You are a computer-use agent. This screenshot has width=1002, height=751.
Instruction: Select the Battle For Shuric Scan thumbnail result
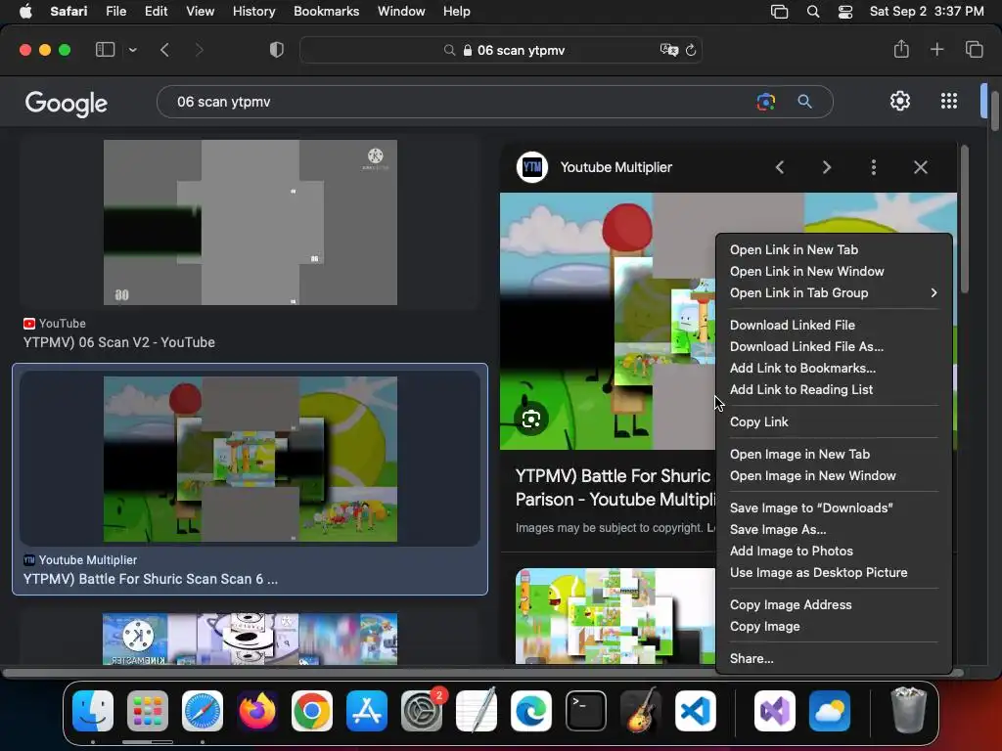point(250,459)
